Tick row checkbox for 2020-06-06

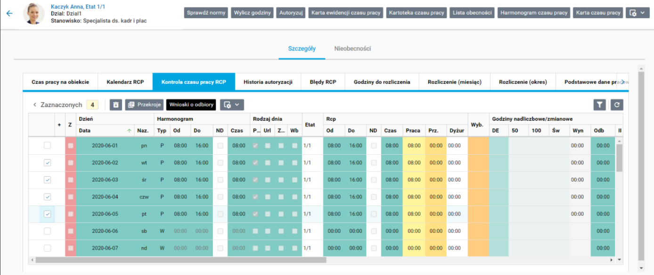click(47, 231)
